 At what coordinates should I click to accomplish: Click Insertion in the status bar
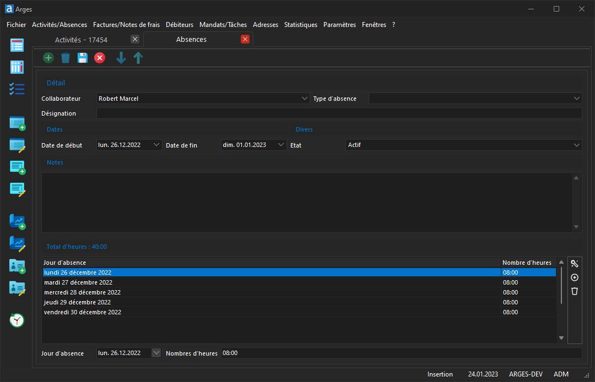(440, 374)
